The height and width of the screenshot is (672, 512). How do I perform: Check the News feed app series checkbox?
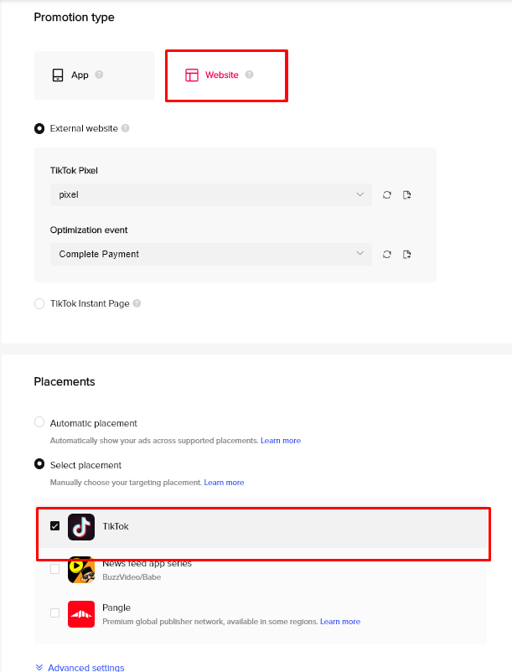coord(54,569)
